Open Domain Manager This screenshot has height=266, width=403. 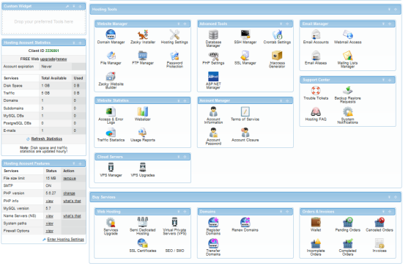(111, 37)
